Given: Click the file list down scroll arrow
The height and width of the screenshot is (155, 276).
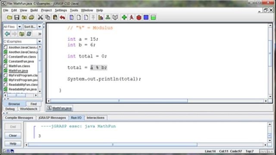Looking at the screenshot, I should [40, 91].
